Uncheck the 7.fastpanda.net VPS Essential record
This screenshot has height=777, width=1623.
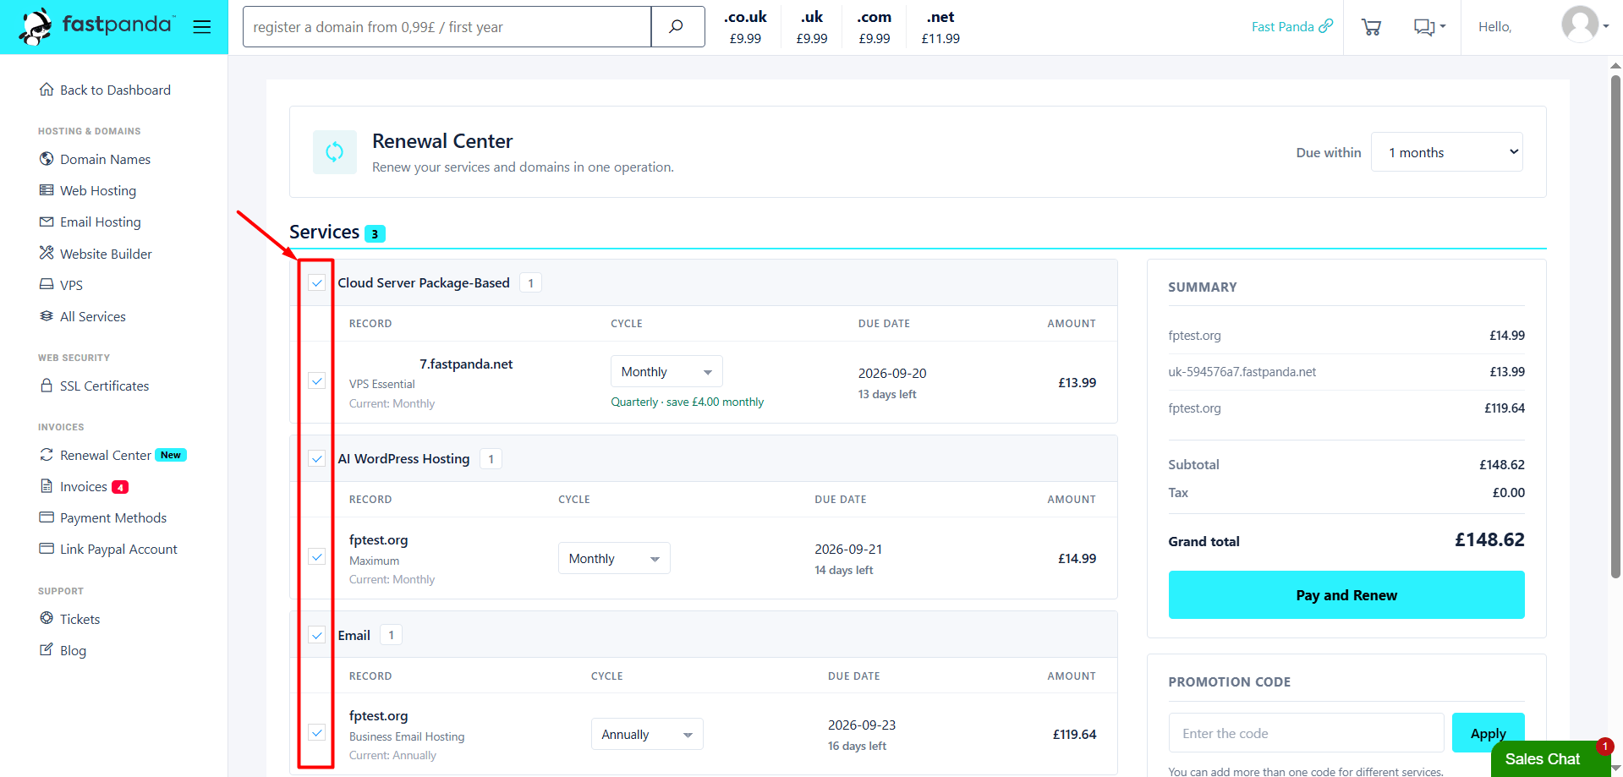(x=317, y=381)
